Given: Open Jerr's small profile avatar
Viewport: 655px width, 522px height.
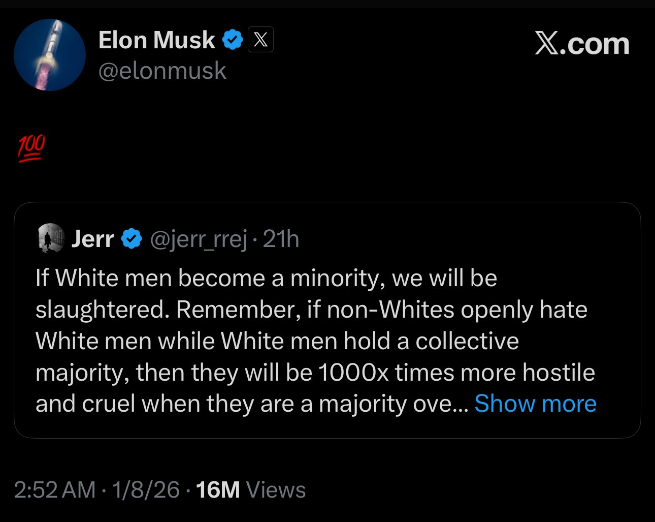Looking at the screenshot, I should pyautogui.click(x=51, y=238).
